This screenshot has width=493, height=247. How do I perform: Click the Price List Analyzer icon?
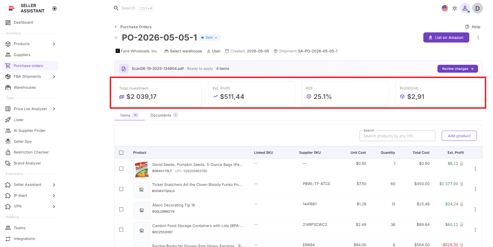pyautogui.click(x=8, y=109)
